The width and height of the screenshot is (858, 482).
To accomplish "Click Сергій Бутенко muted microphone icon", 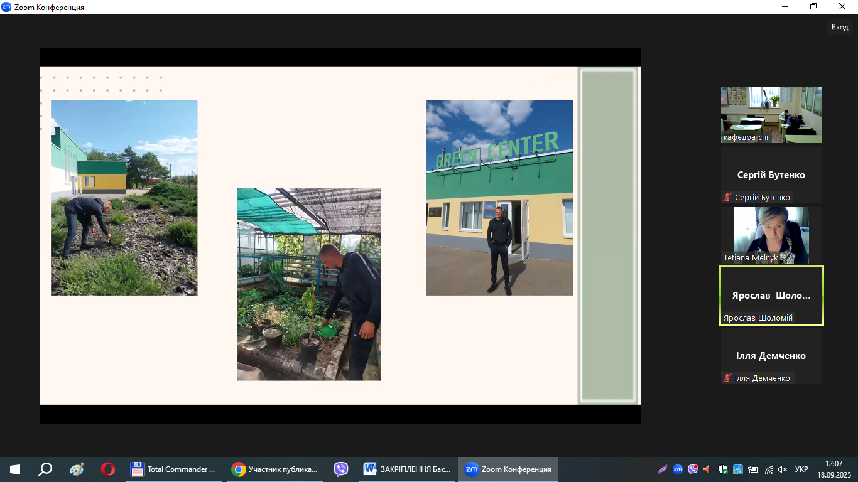I will coord(727,197).
